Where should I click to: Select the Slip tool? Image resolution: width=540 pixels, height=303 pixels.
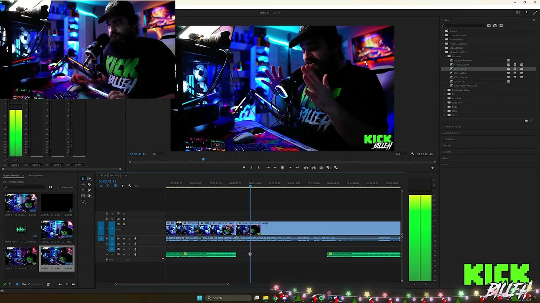(x=83, y=190)
